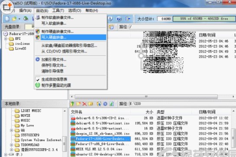Click the gear icon in local toolbar
Image resolution: width=236 pixels, height=157 pixels.
(105, 104)
